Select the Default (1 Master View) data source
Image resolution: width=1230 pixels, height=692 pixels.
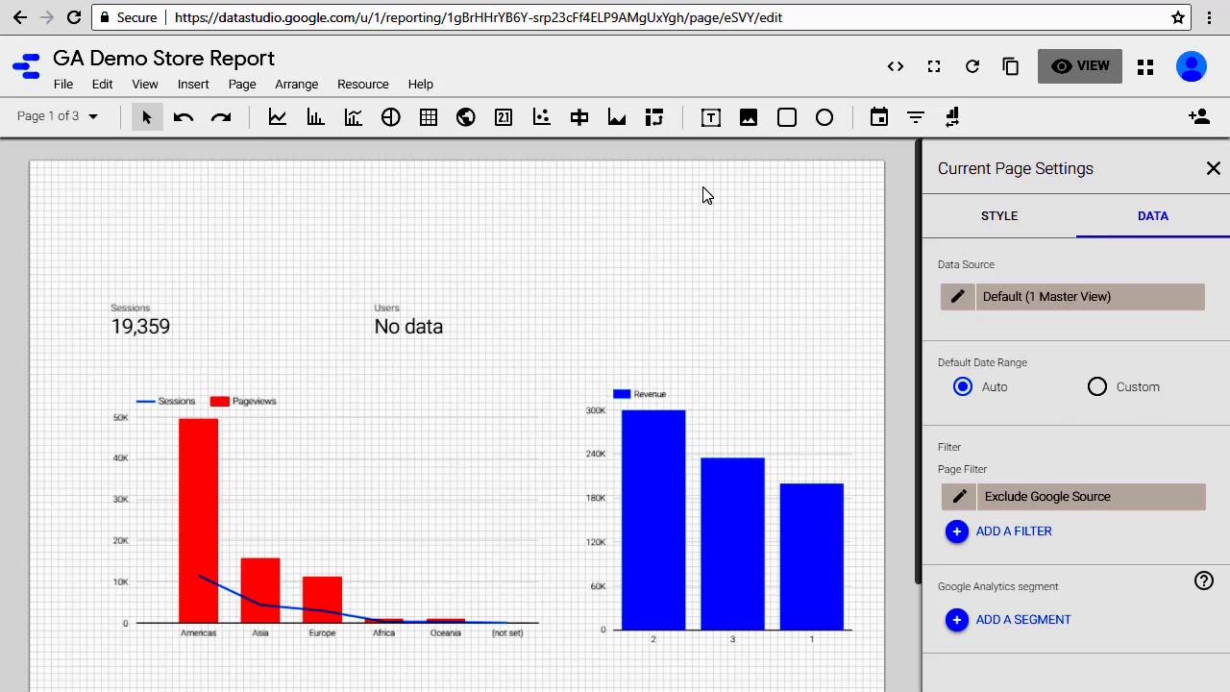1089,297
